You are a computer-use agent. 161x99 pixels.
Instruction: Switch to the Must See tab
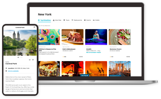click(57, 20)
